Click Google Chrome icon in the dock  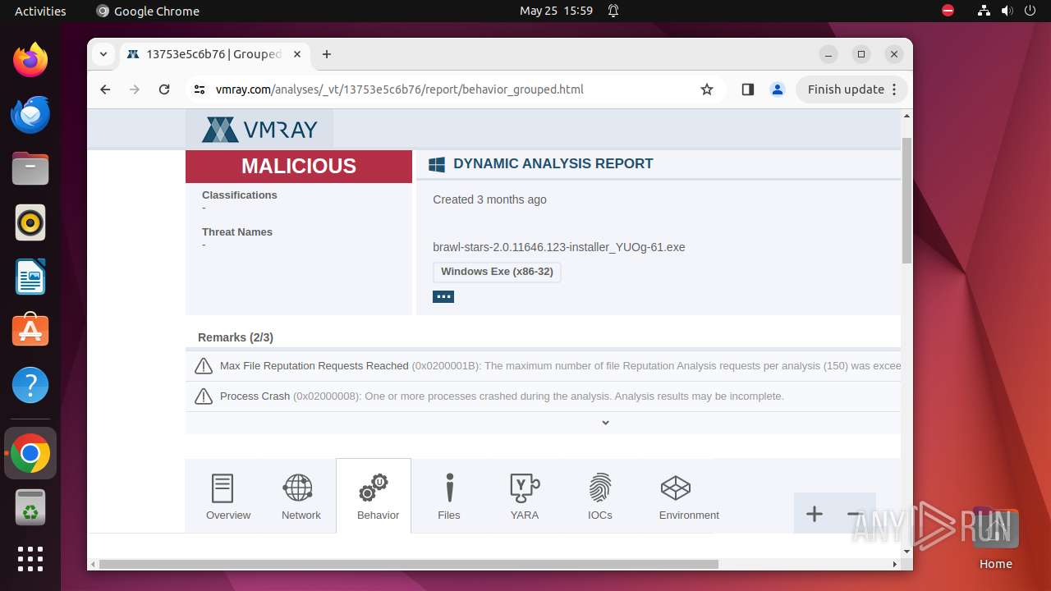tap(30, 453)
